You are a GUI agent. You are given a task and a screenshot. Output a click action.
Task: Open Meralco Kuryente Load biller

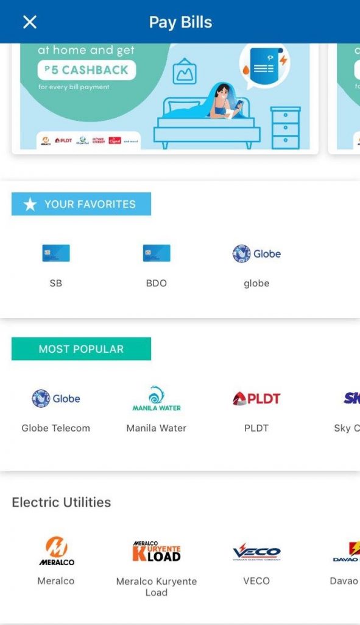coord(157,551)
